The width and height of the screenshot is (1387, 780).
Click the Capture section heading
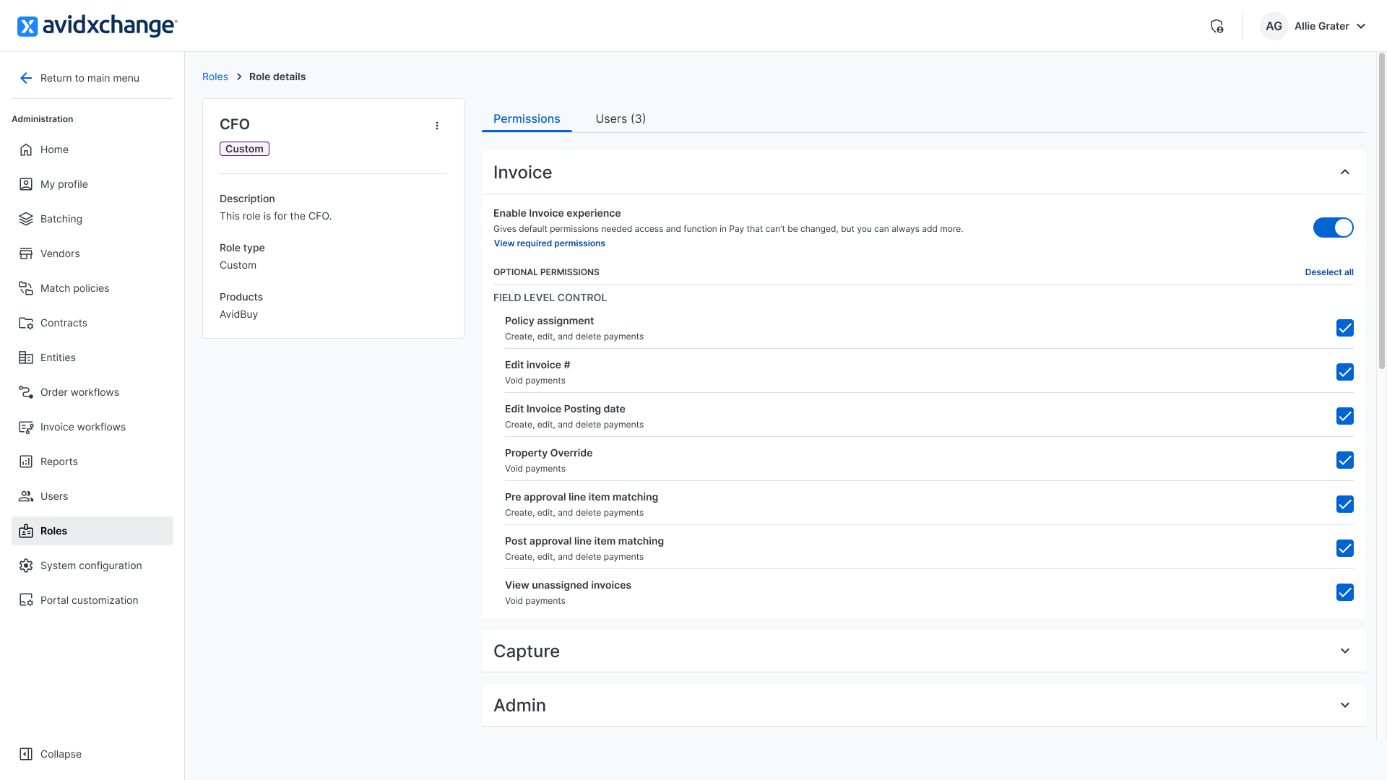click(527, 651)
